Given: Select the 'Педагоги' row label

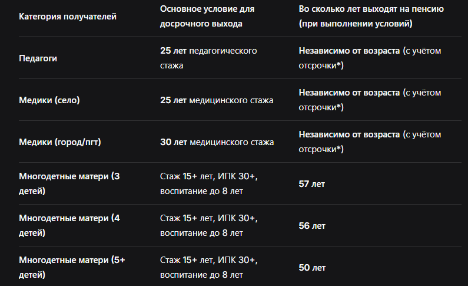Looking at the screenshot, I should 38,58.
